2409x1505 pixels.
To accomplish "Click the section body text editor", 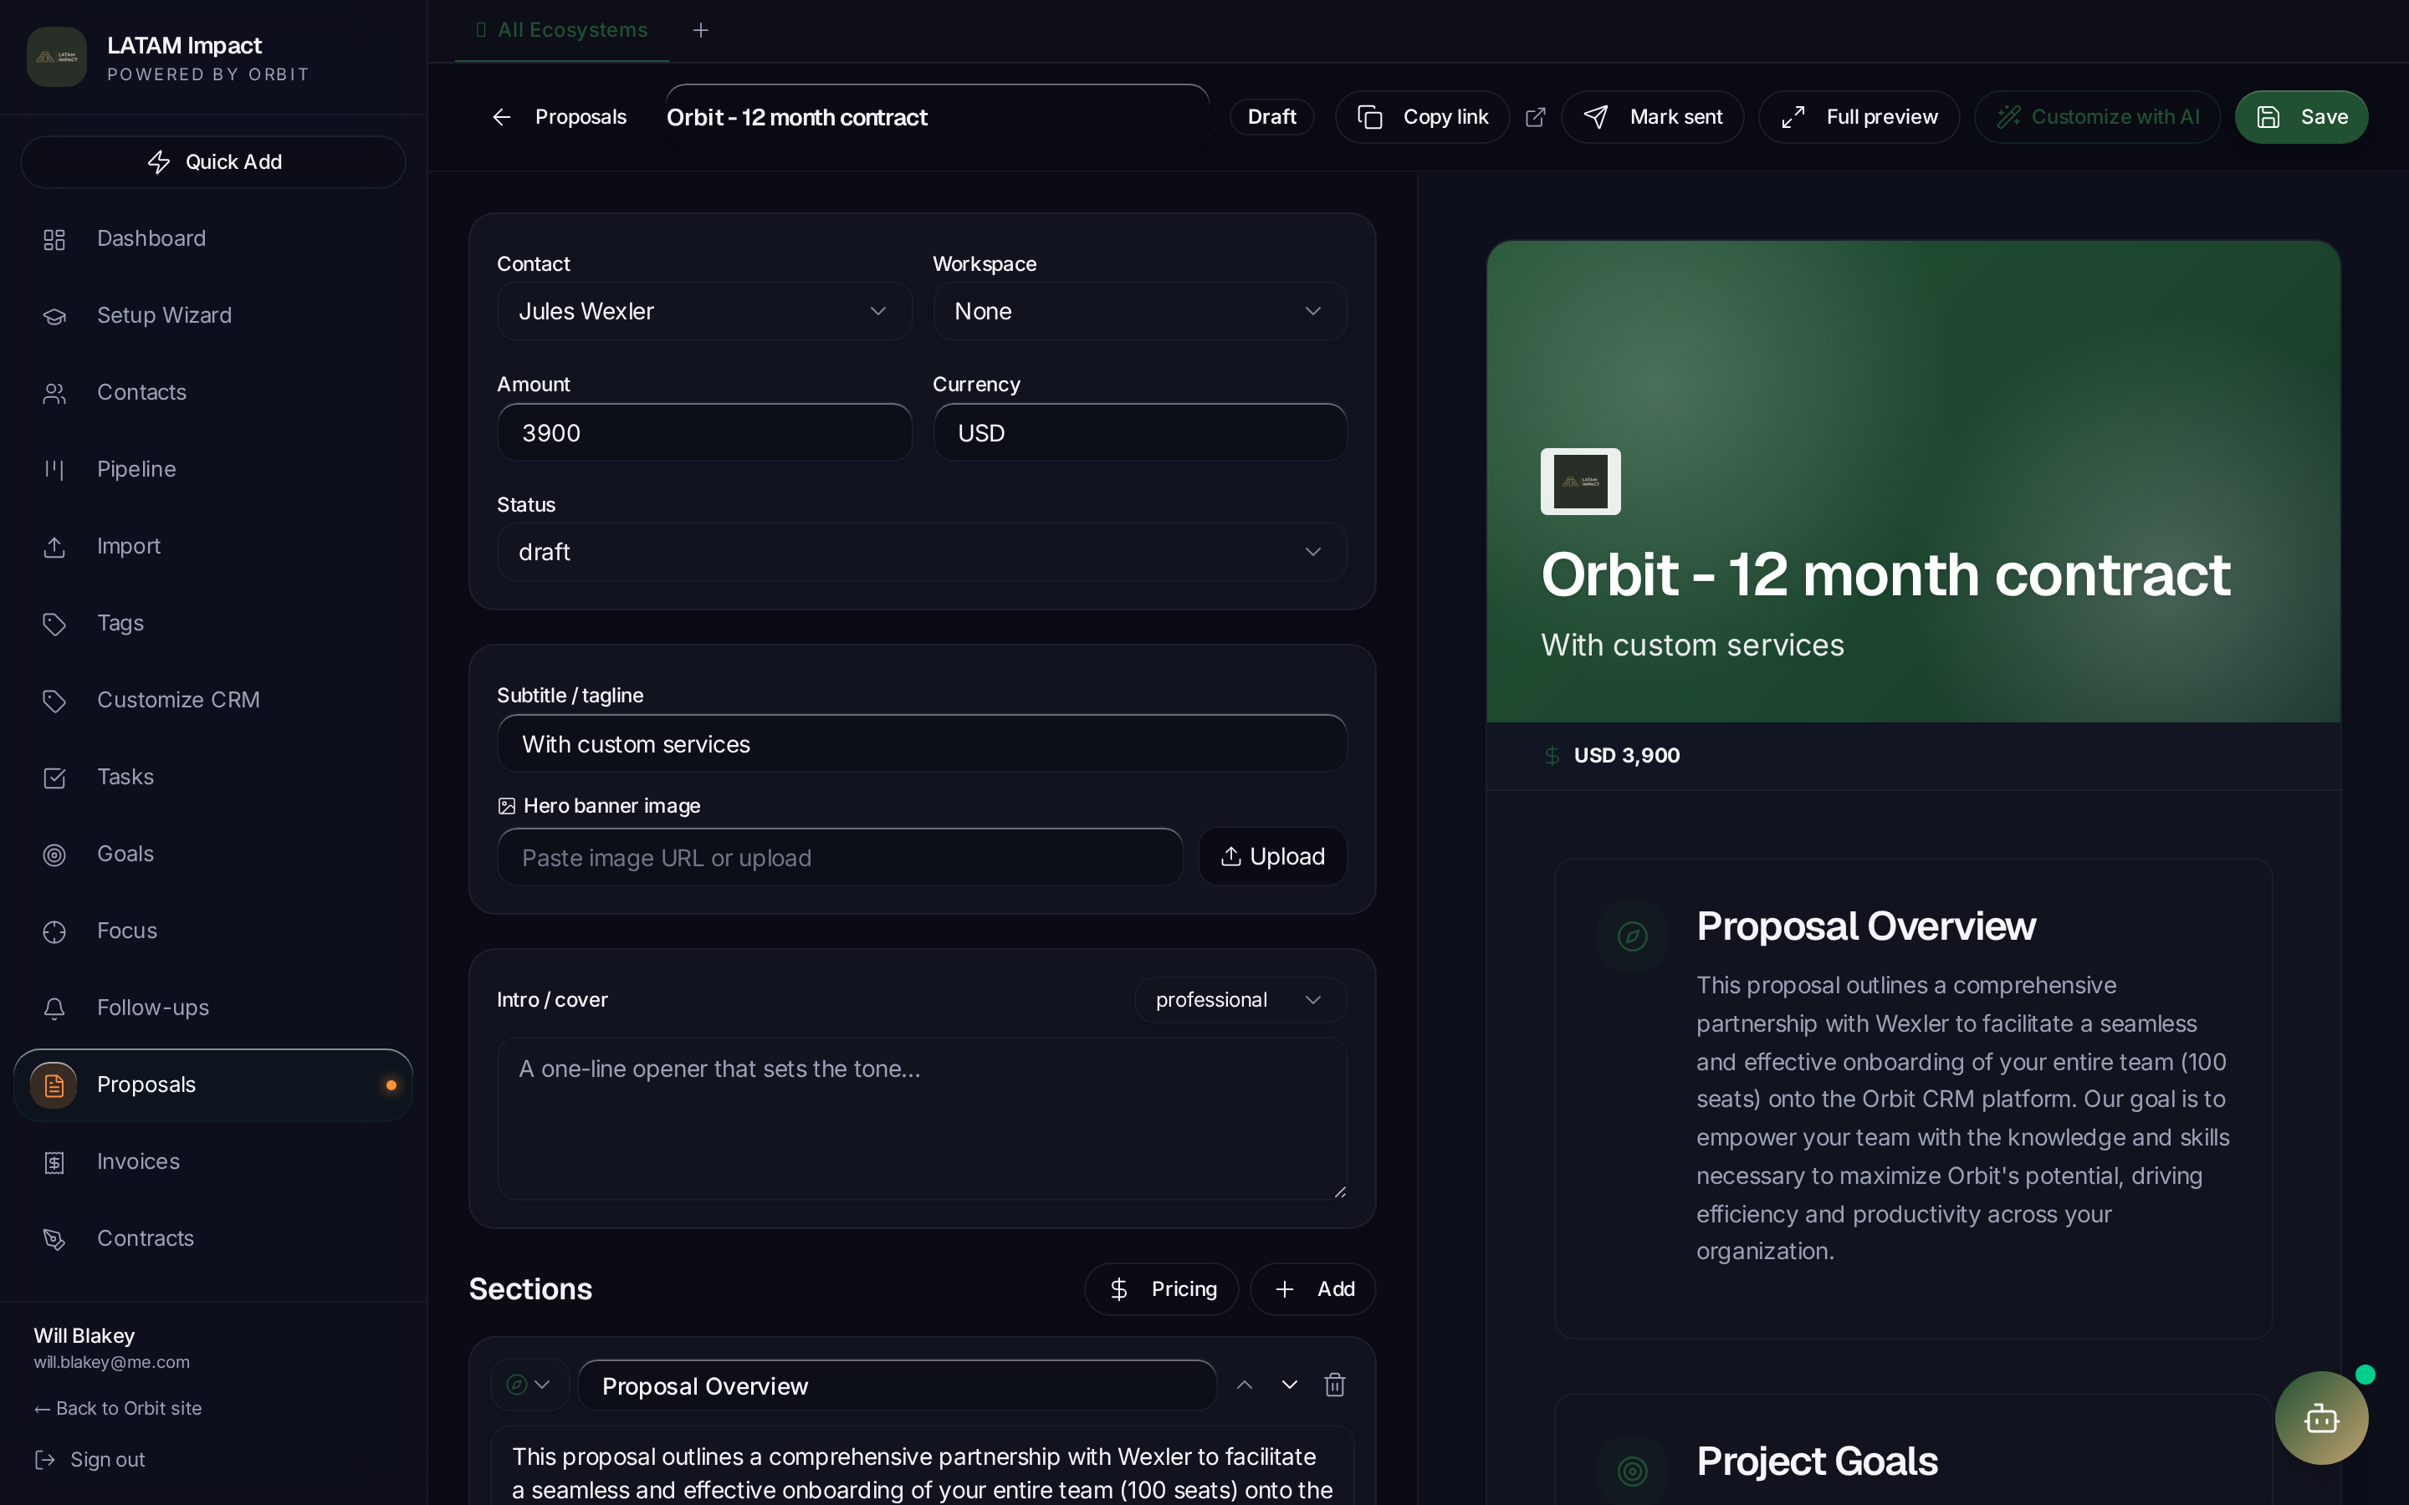I will pos(922,1467).
